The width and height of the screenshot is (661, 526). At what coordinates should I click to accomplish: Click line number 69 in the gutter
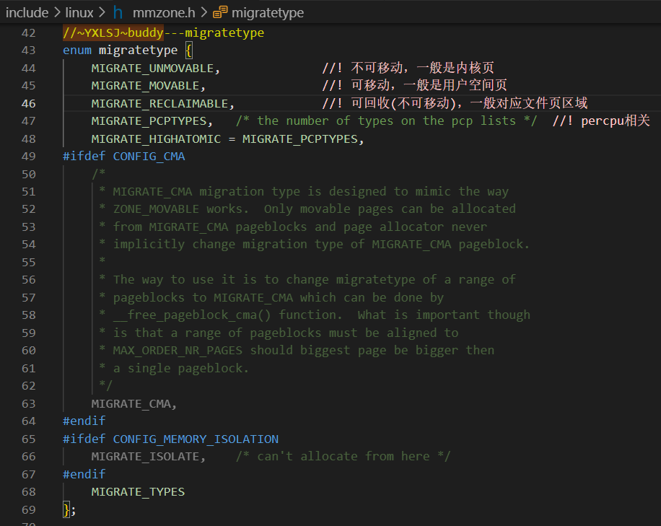27,509
